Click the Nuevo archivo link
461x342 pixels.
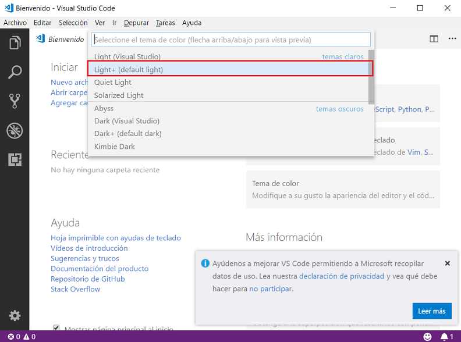coord(69,82)
